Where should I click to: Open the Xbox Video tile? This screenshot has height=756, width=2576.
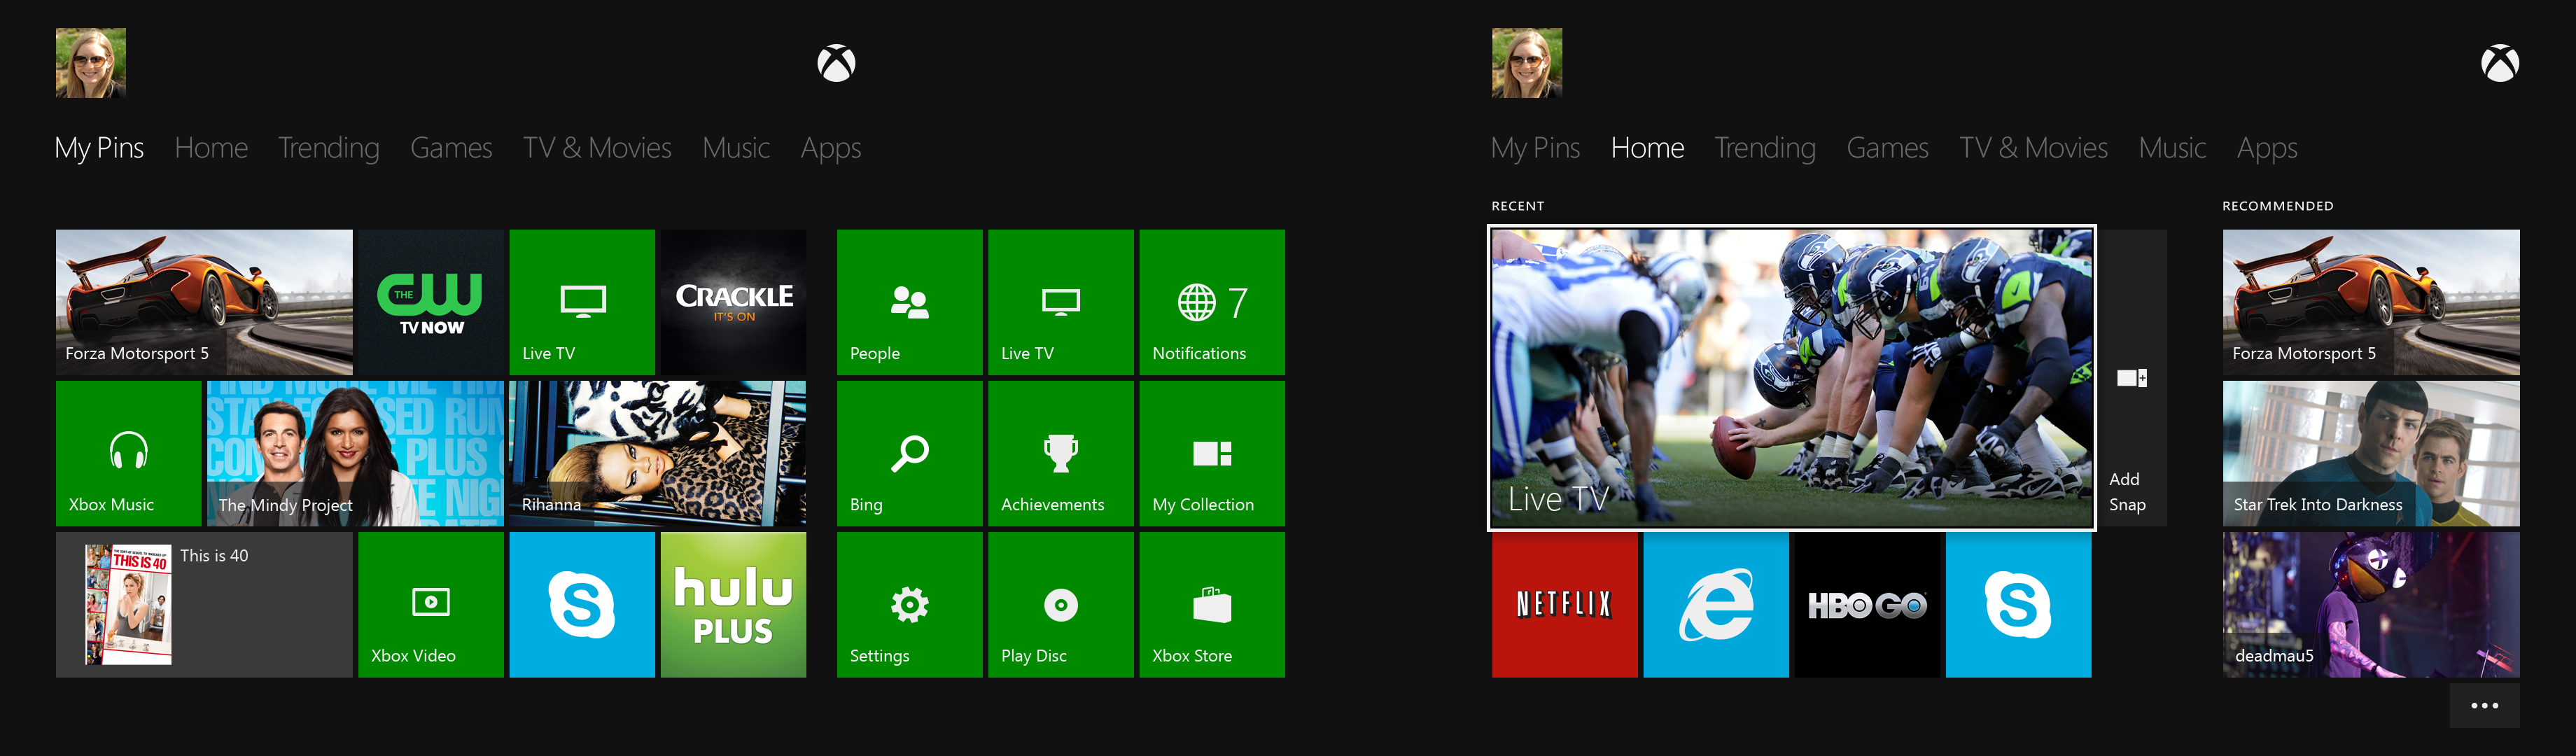(430, 604)
